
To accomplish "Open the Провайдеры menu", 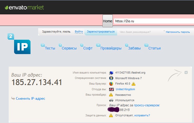I will (111, 48).
